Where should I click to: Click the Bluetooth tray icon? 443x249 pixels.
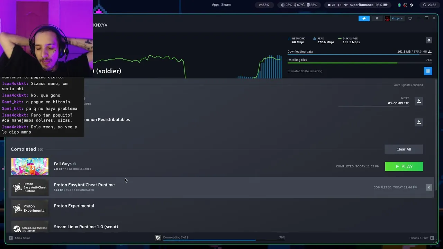[x=340, y=5]
